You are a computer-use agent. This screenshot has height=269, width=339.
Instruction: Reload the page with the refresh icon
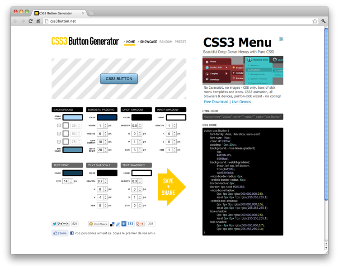(x=30, y=21)
